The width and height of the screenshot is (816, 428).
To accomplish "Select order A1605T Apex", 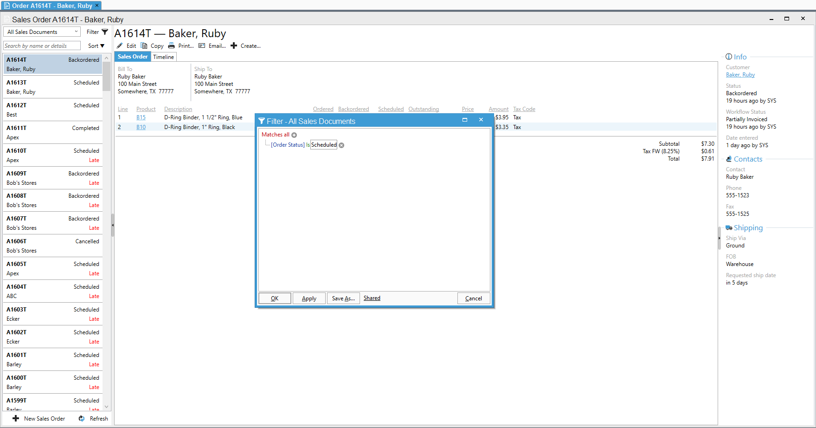I will coord(53,269).
